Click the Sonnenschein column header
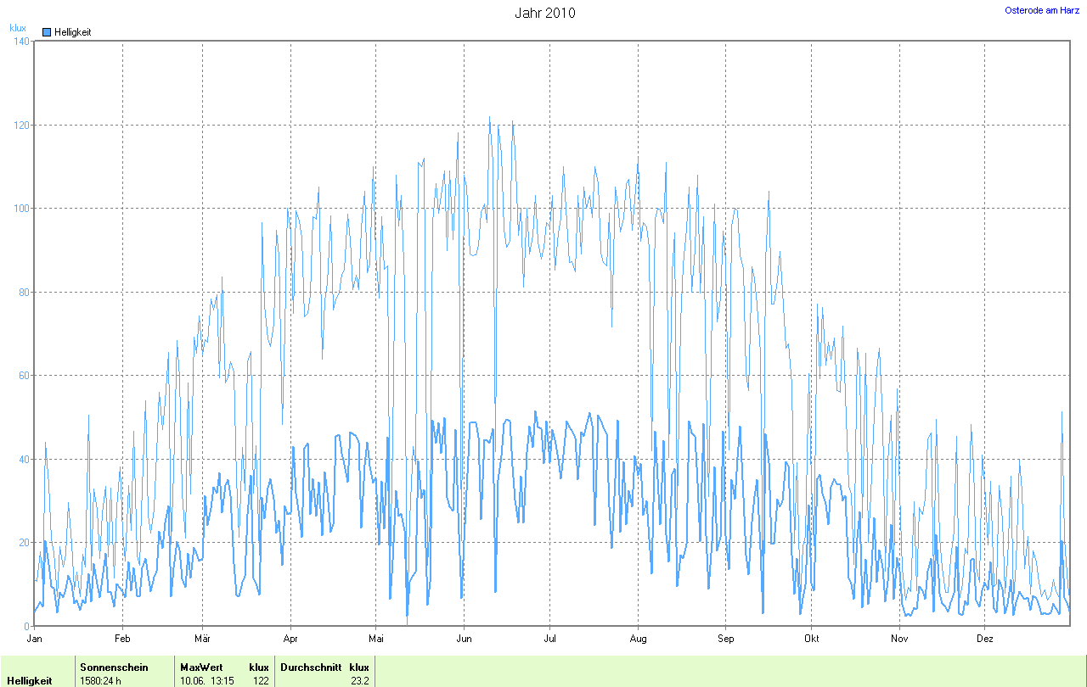This screenshot has height=687, width=1087. pos(114,667)
